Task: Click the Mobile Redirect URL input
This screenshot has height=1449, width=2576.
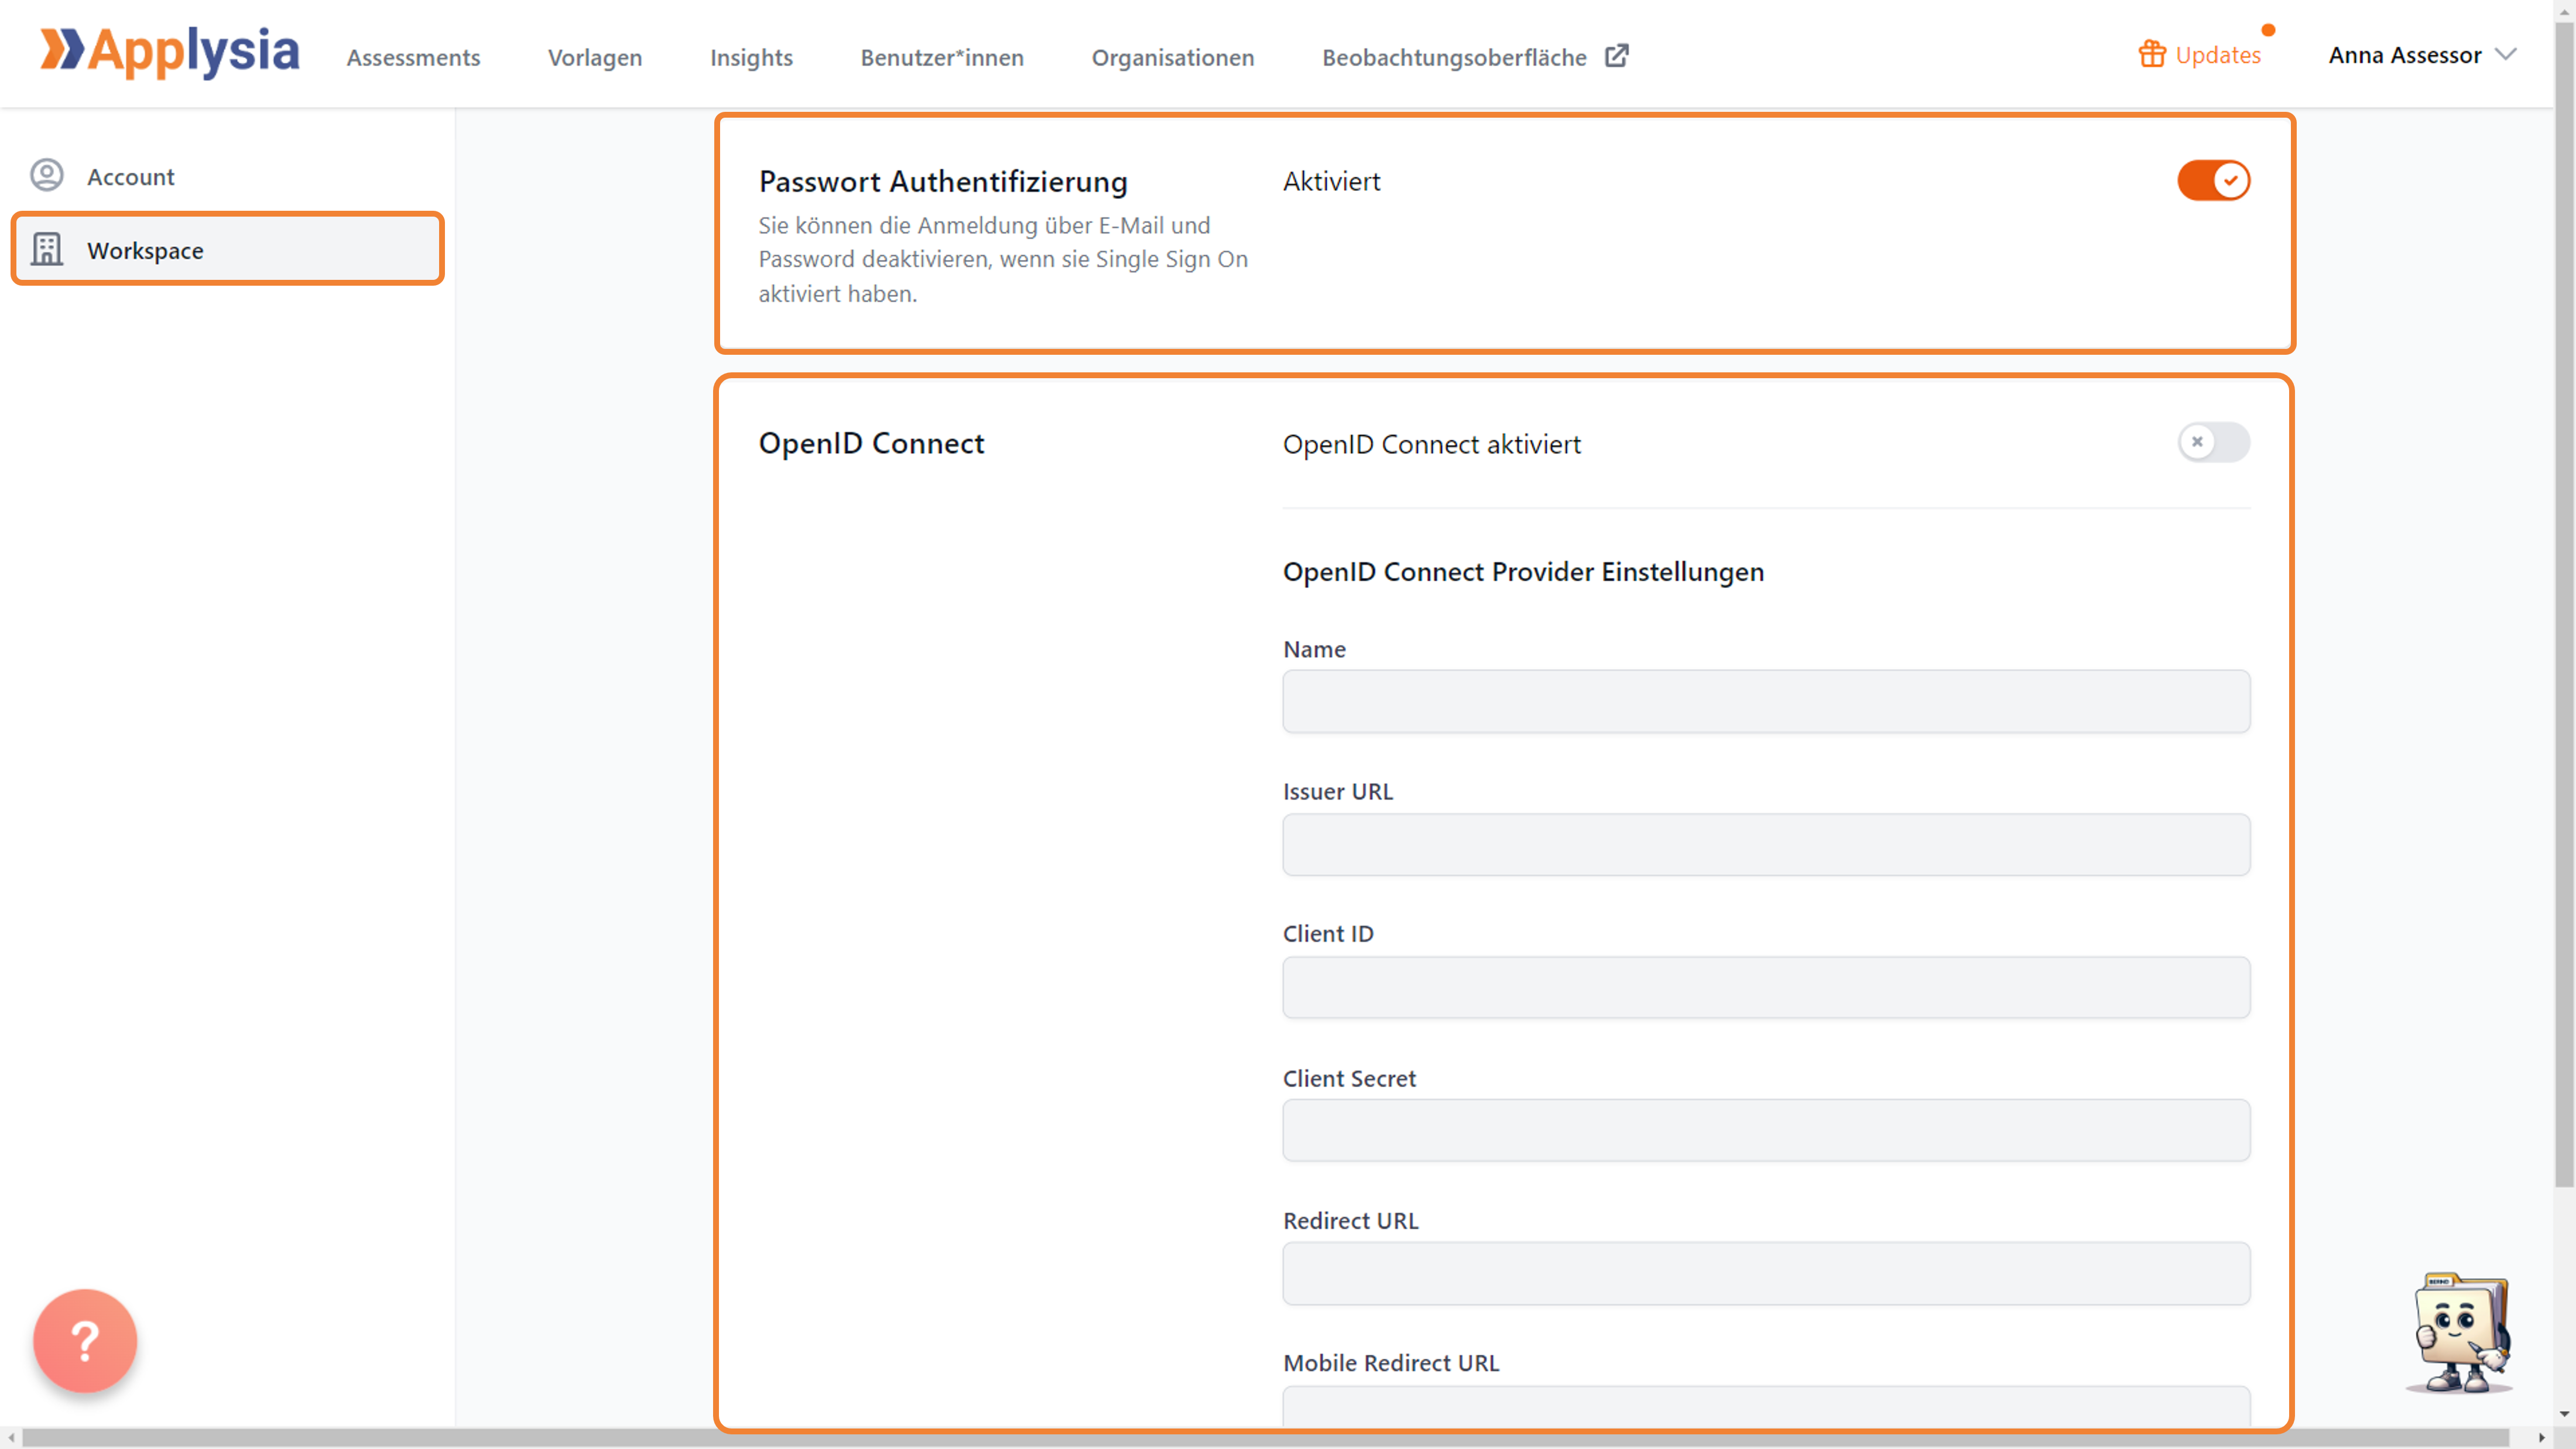Action: coord(1766,1407)
